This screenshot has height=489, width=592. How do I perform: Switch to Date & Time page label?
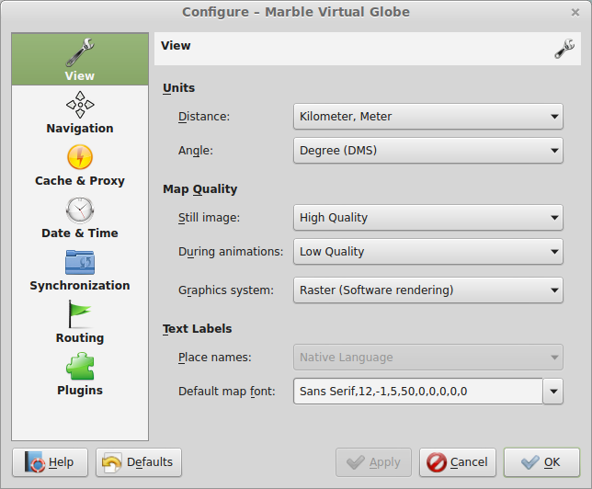pyautogui.click(x=80, y=233)
